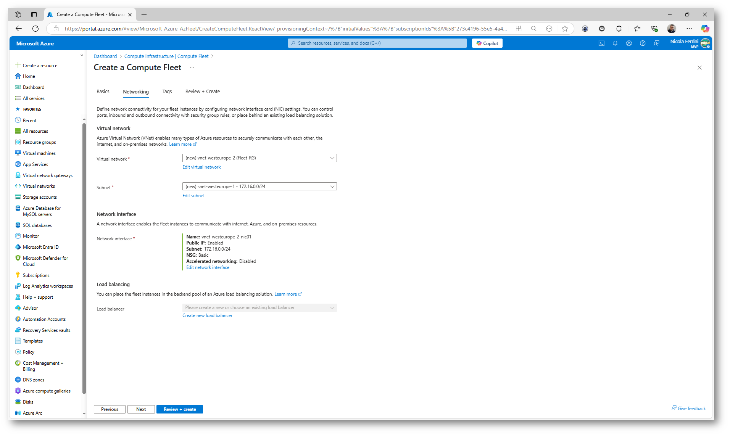Viewport: 730px width, 436px height.
Task: Switch to the Basics tab
Action: click(x=103, y=92)
